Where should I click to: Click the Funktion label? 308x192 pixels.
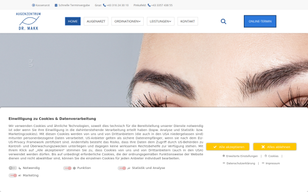[x=84, y=168]
